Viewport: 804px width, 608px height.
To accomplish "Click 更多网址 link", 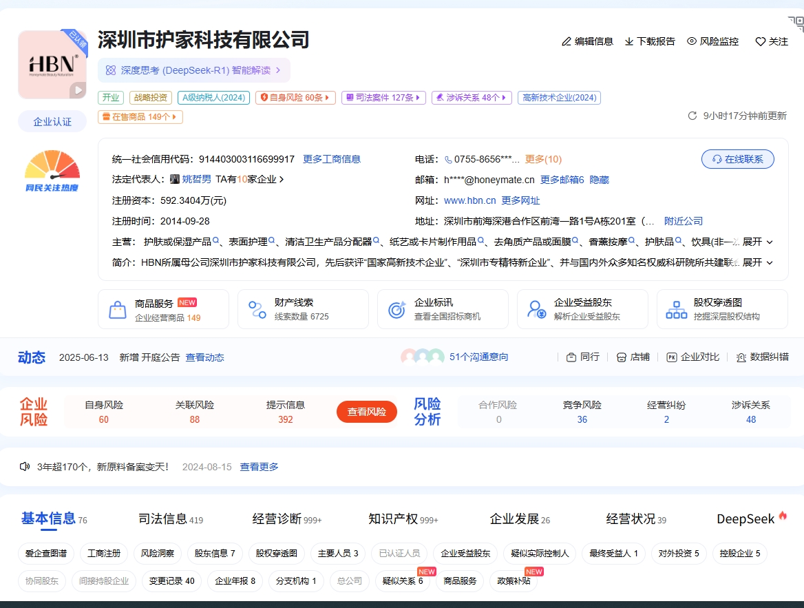I will pyautogui.click(x=520, y=200).
